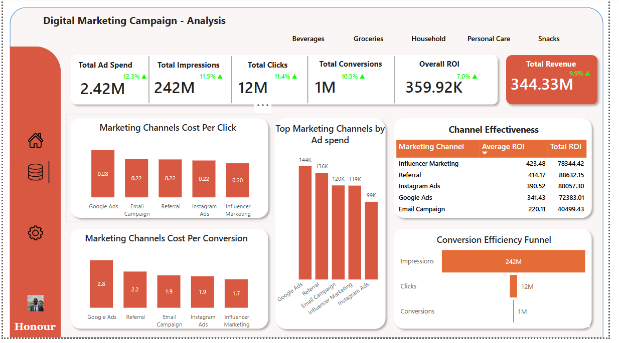Click the Total Ad Spend trend arrow
The height and width of the screenshot is (343, 619).
(x=144, y=77)
